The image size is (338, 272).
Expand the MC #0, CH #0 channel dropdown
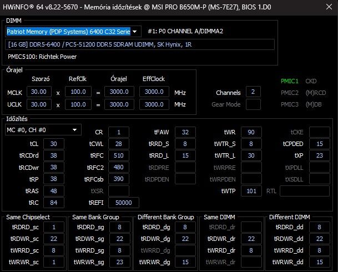pos(43,130)
